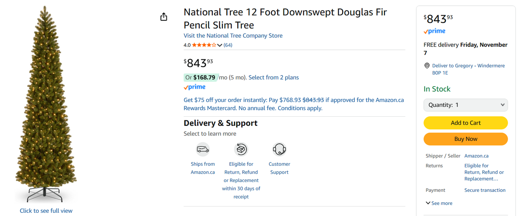Click to see full view of the tree

pos(46,211)
